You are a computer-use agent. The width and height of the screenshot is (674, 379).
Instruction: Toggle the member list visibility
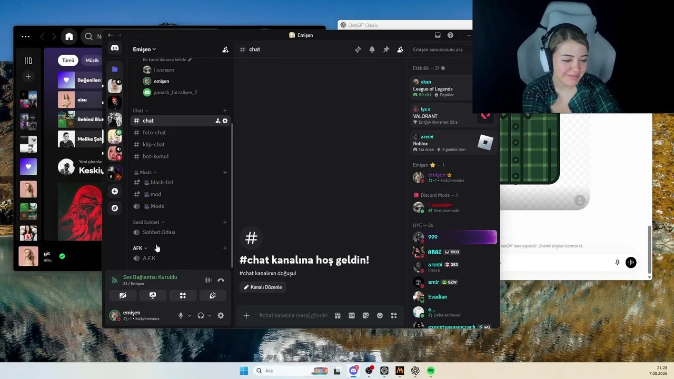point(400,49)
